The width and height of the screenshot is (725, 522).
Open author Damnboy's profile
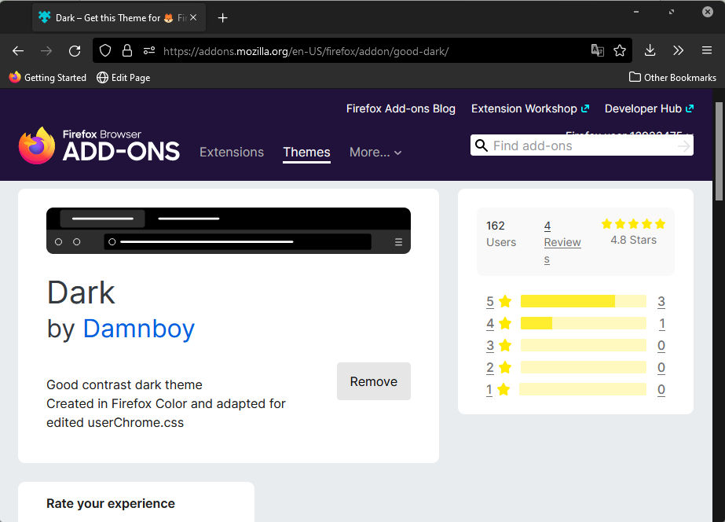139,329
